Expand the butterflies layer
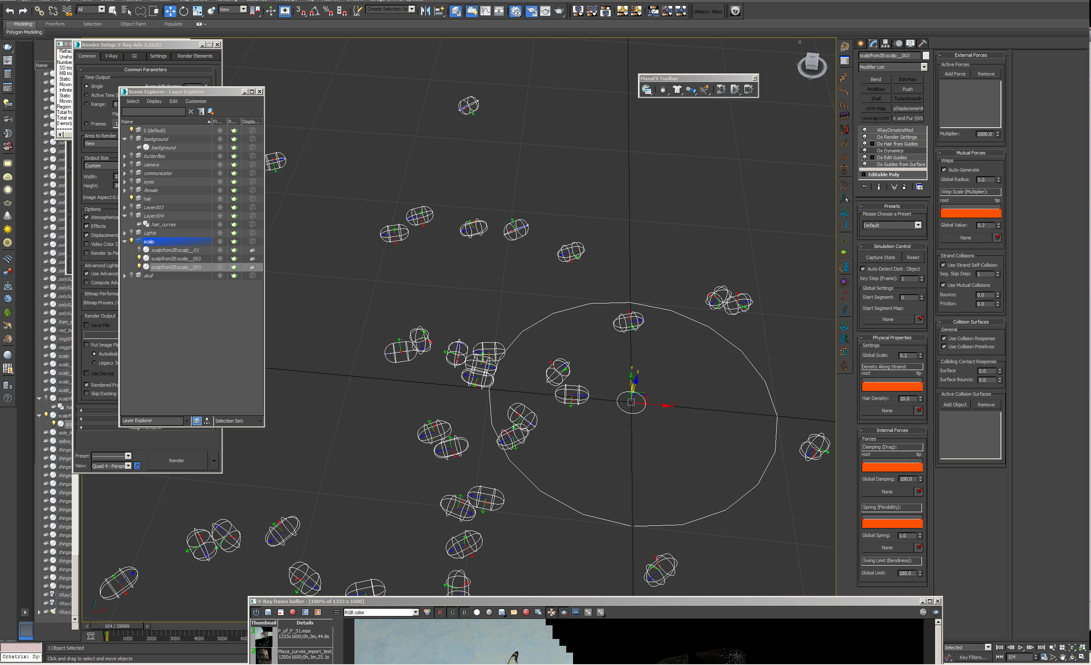Viewport: 1091px width, 665px height. tap(125, 156)
